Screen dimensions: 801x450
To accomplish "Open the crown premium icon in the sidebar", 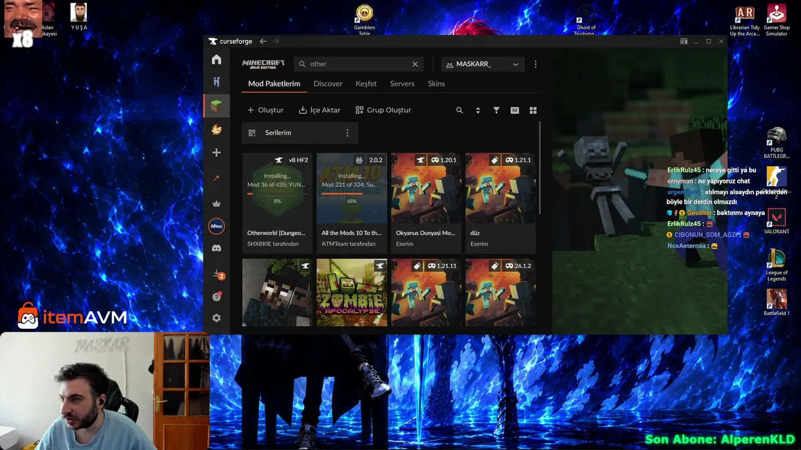I will pos(217,203).
